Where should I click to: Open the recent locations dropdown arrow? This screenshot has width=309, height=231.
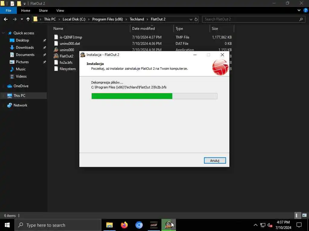[22, 19]
